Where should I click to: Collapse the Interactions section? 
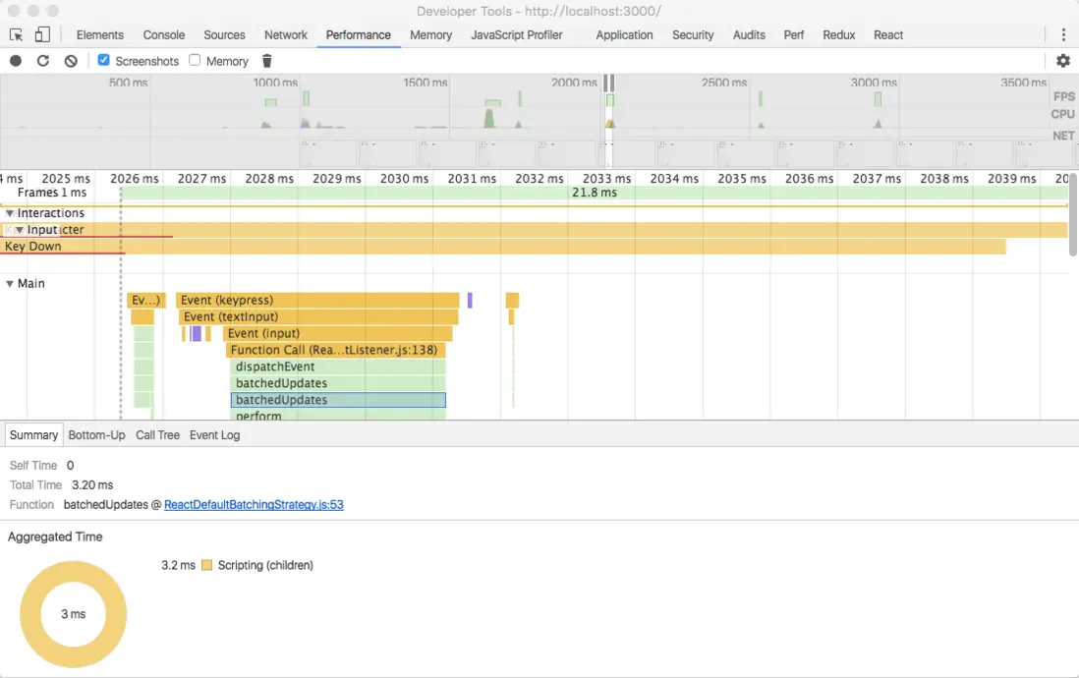pyautogui.click(x=10, y=213)
